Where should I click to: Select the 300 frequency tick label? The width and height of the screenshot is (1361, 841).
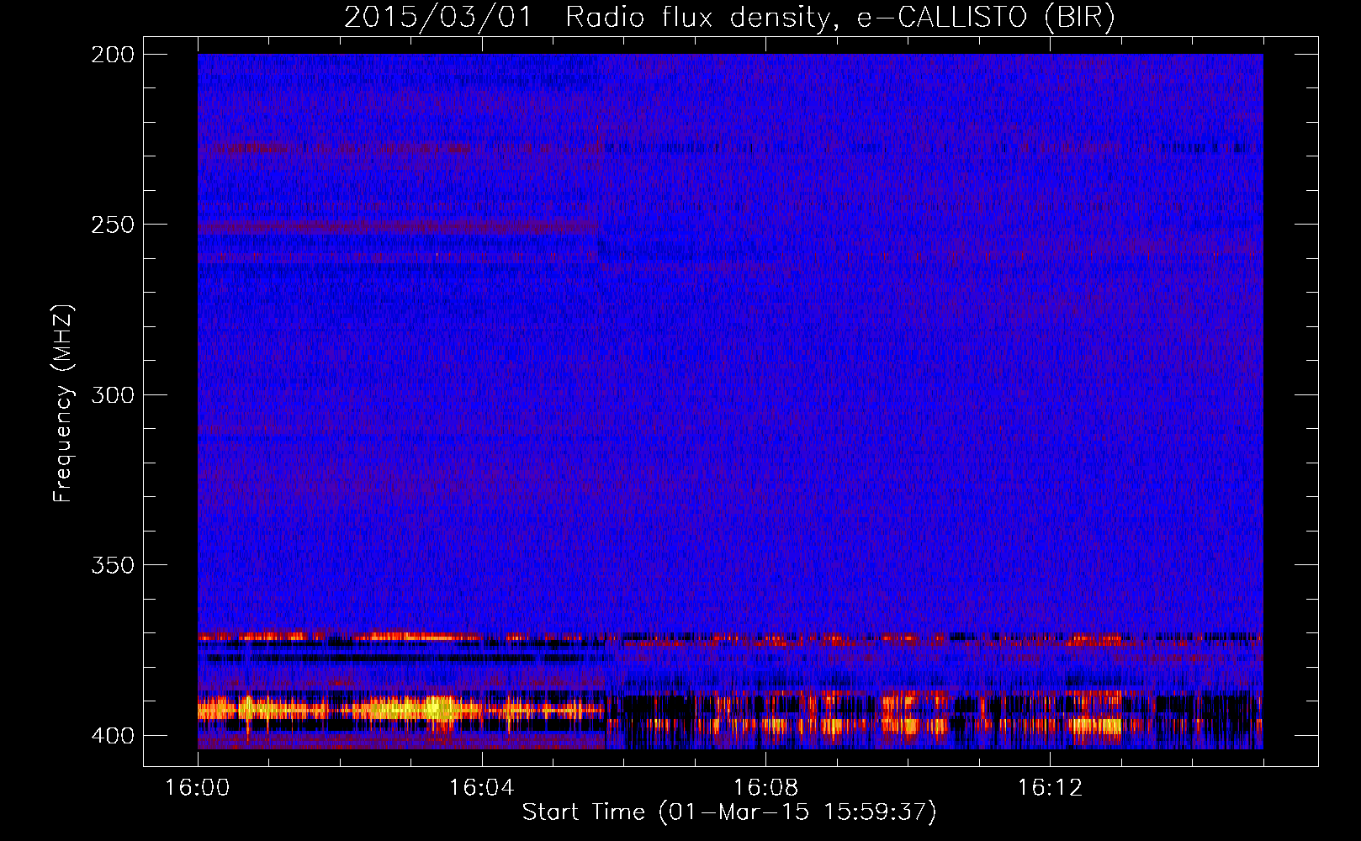(113, 395)
